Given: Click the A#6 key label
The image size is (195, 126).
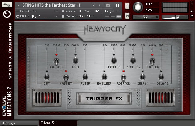Looking at the screenshot, I should (152, 45).
